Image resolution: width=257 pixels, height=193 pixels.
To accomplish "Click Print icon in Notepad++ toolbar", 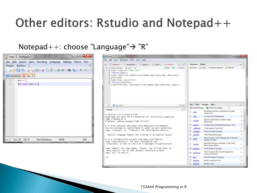I will (x=37, y=70).
